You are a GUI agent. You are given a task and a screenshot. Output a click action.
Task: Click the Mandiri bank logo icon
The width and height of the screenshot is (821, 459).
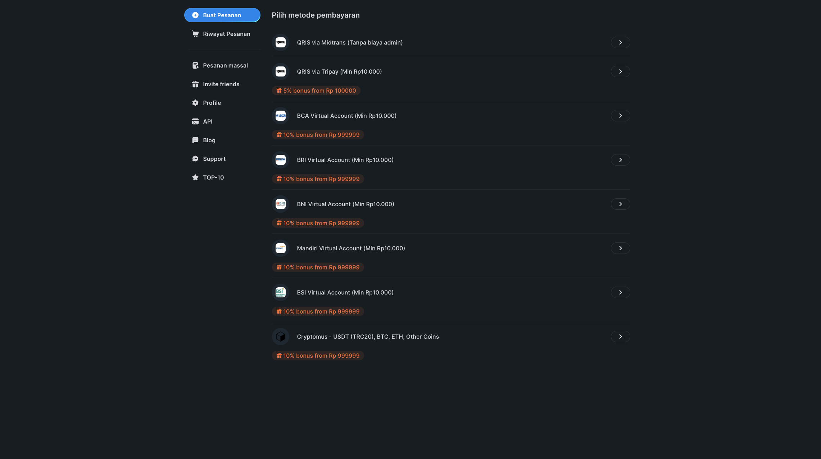(280, 248)
